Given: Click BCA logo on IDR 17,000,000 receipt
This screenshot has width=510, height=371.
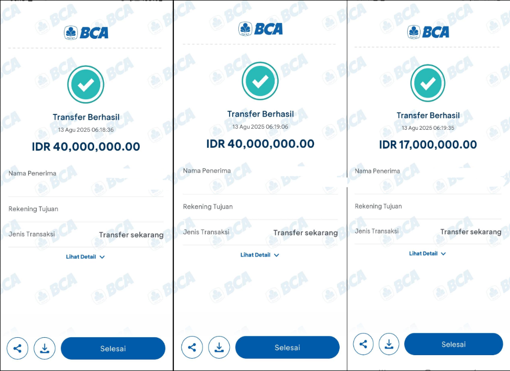Looking at the screenshot, I should coord(428,32).
